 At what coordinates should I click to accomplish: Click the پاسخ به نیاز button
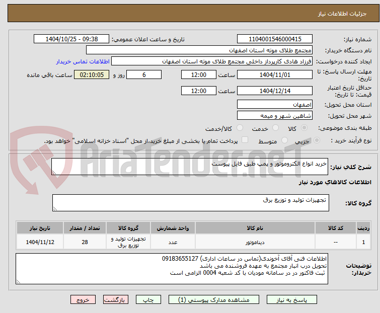point(291,300)
